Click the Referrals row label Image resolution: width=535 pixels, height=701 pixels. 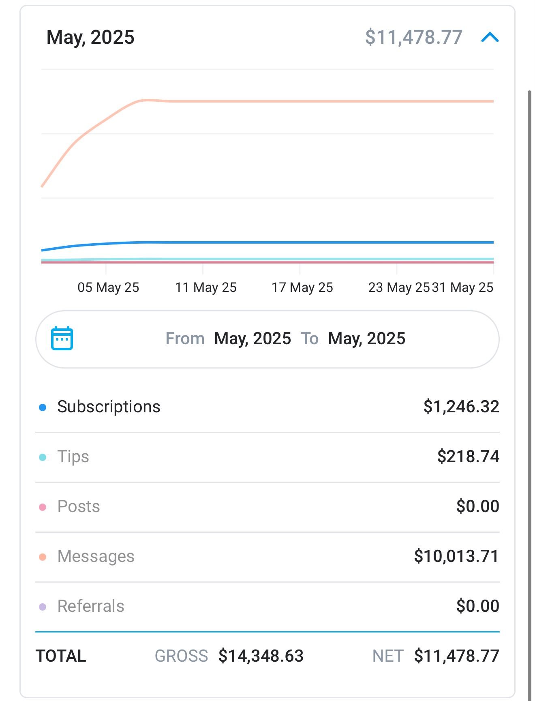[91, 606]
